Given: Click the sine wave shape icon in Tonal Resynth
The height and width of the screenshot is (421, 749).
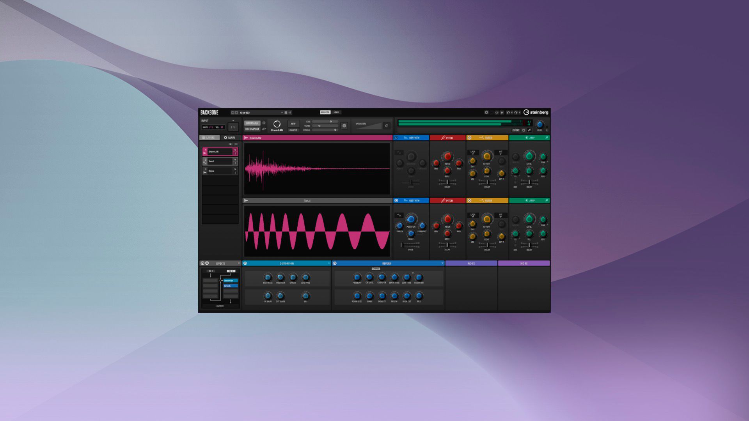Looking at the screenshot, I should click(x=399, y=215).
